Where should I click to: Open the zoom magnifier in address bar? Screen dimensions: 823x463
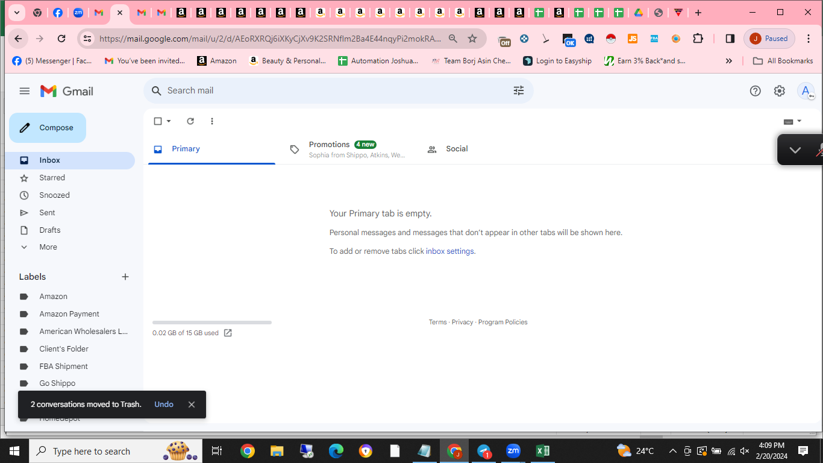pos(453,39)
